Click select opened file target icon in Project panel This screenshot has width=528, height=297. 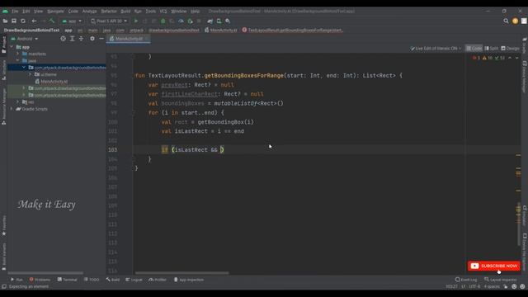[63, 39]
